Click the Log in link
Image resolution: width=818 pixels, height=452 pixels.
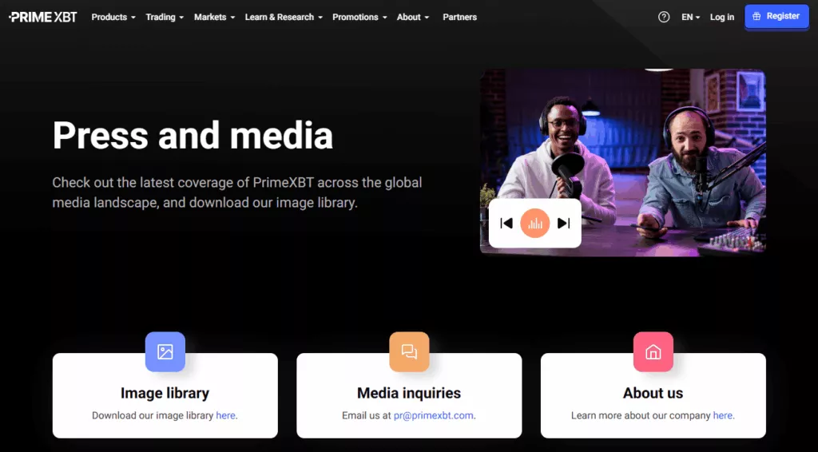(722, 18)
